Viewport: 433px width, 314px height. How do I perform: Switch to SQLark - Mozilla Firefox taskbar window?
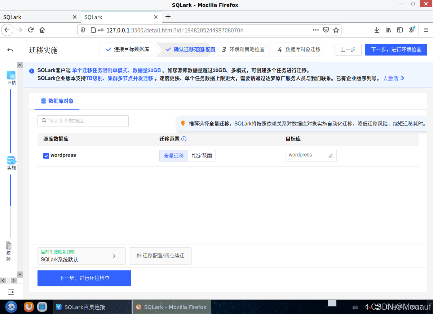172,307
